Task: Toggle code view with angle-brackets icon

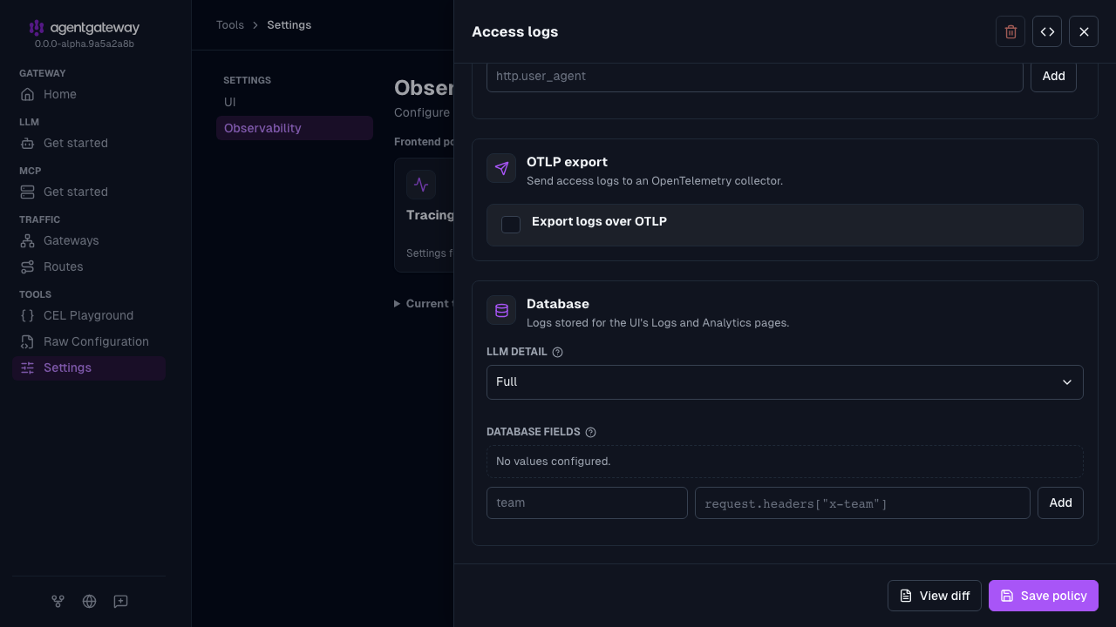Action: pyautogui.click(x=1047, y=31)
